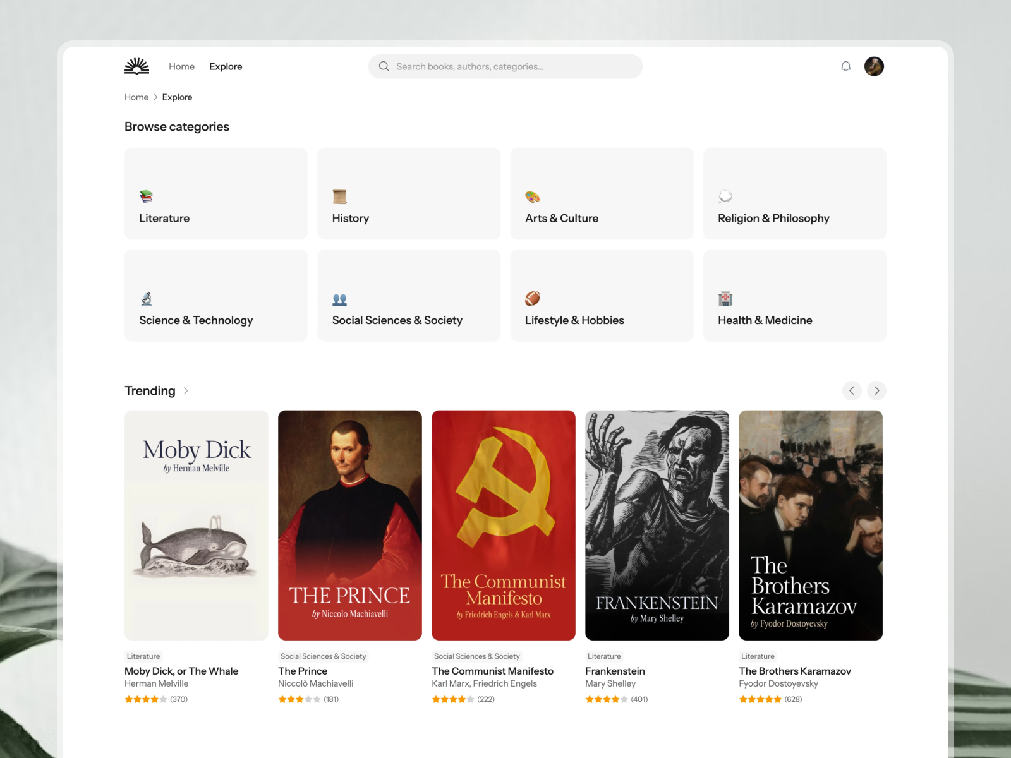Select the Science & Technology microscope icon
The image size is (1011, 758).
coord(147,299)
